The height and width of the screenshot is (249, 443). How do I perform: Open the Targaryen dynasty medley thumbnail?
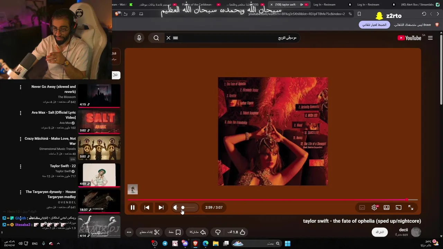coord(99,201)
